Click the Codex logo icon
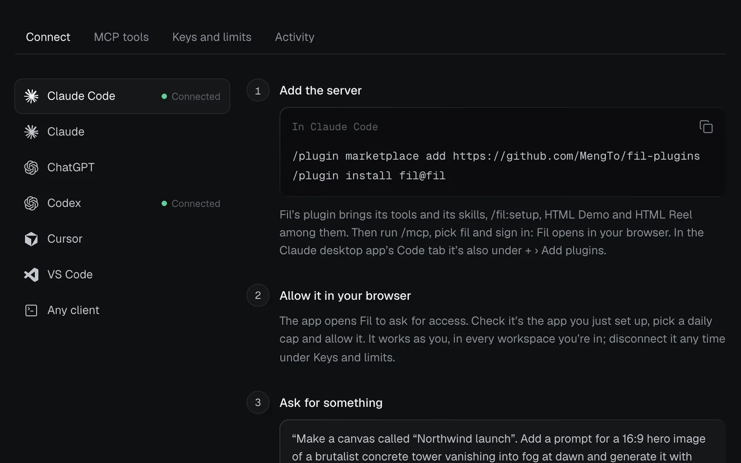 pos(31,203)
